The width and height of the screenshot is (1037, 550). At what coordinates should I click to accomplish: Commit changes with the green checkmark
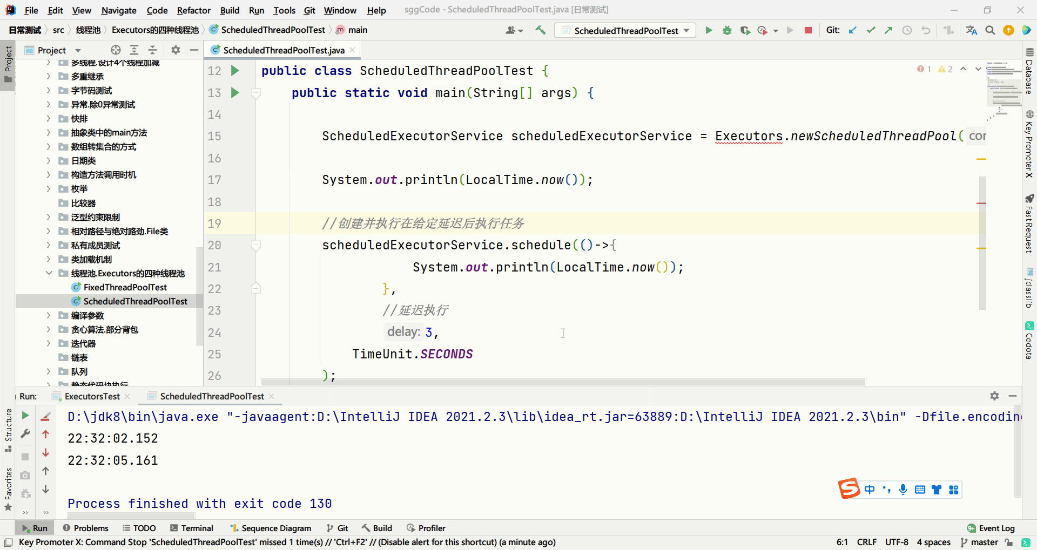[871, 30]
